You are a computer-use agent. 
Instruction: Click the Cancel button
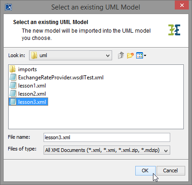pos(171,170)
